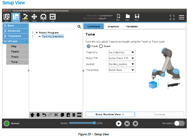Screen dimensions: 187x137
Task: Open the Transmitter dropdown
Action: coord(122,70)
